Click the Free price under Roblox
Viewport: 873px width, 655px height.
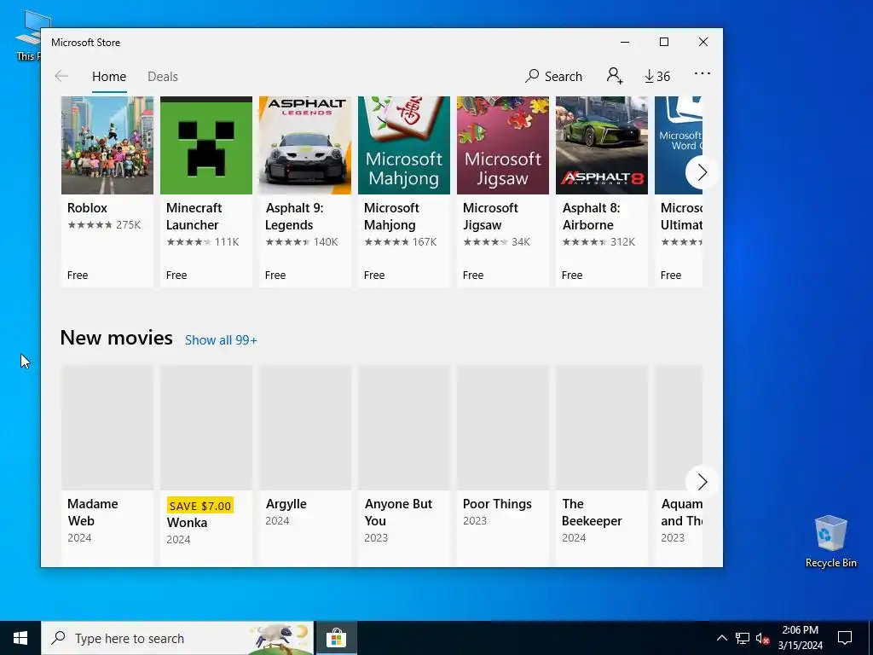(x=78, y=275)
